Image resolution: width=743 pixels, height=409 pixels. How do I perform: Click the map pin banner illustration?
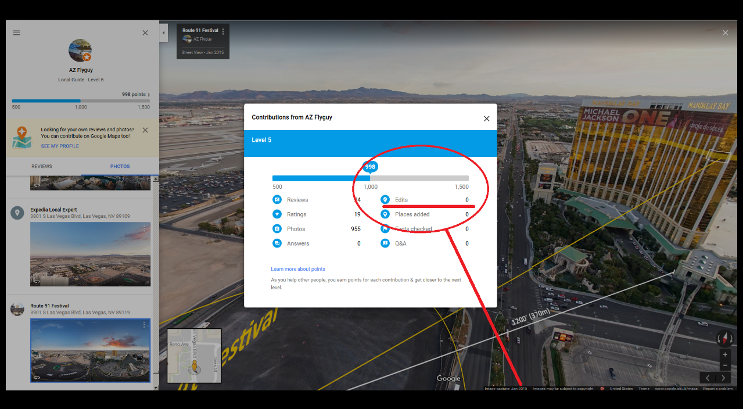pos(22,138)
